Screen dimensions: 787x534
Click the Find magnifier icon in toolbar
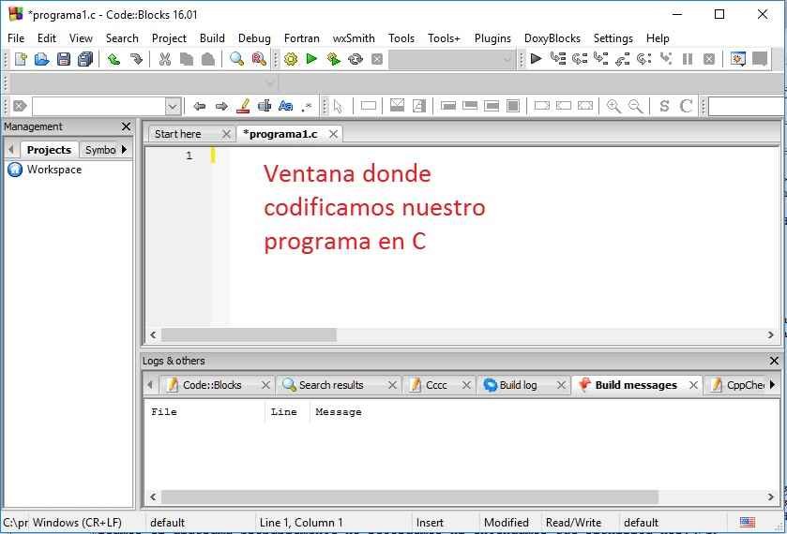pyautogui.click(x=236, y=59)
